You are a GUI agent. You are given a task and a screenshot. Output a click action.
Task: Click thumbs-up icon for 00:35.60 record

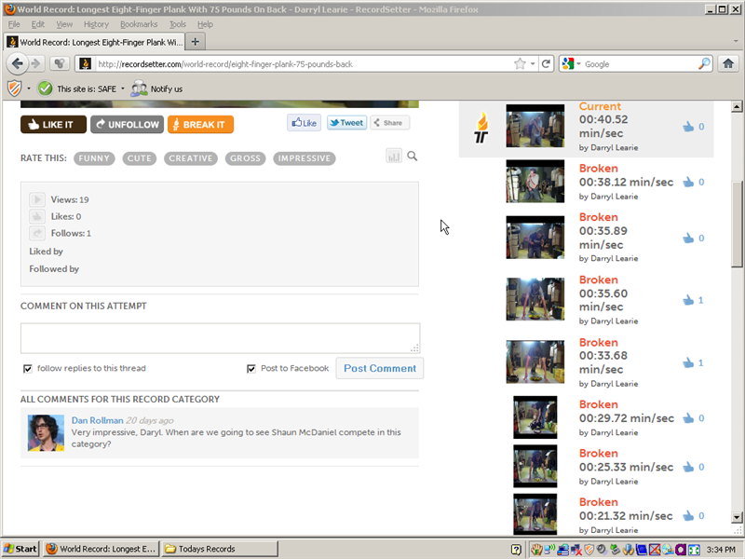click(688, 300)
